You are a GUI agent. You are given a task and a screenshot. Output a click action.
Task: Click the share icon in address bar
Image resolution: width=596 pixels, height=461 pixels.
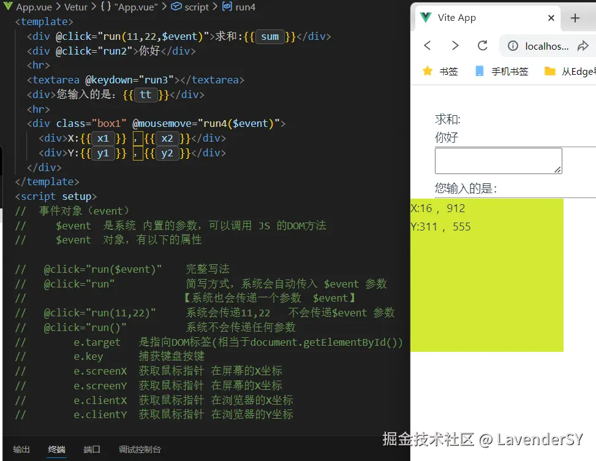coord(583,46)
